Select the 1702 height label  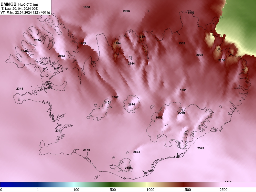115,97
